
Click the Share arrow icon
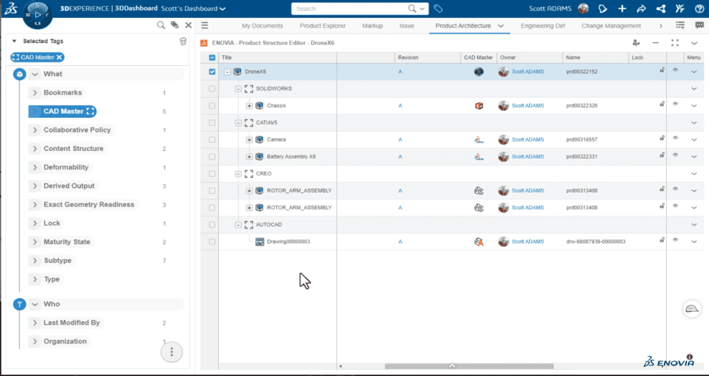641,8
